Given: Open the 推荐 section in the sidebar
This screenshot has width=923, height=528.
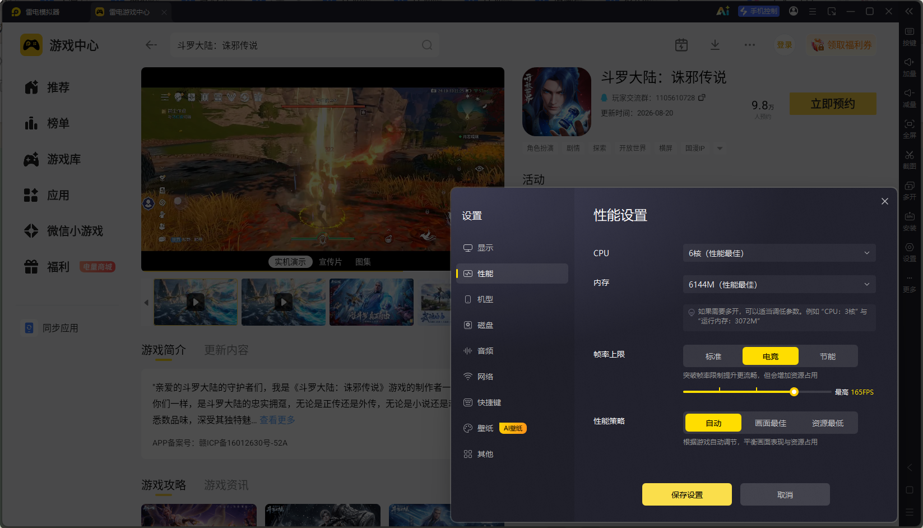Looking at the screenshot, I should 48,87.
